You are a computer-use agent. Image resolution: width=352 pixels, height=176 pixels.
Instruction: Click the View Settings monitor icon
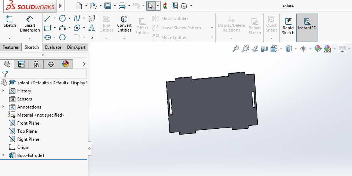click(342, 49)
